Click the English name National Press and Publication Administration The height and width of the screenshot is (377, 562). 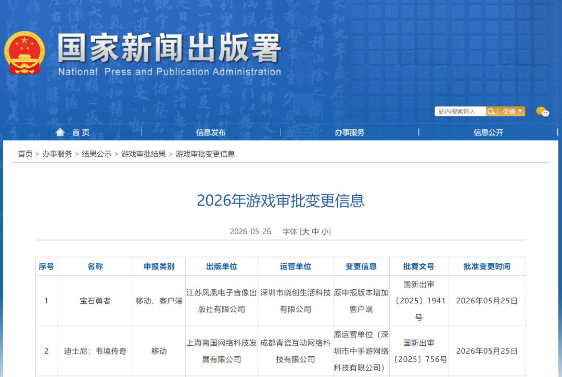tap(170, 72)
